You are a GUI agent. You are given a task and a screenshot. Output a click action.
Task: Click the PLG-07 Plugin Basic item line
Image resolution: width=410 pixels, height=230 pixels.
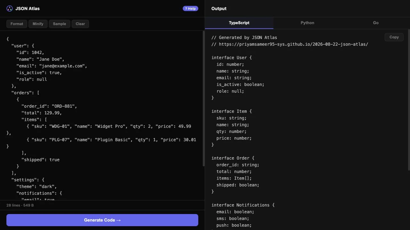coord(111,140)
